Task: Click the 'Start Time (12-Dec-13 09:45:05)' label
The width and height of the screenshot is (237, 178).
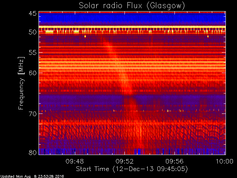Action: pos(132,169)
